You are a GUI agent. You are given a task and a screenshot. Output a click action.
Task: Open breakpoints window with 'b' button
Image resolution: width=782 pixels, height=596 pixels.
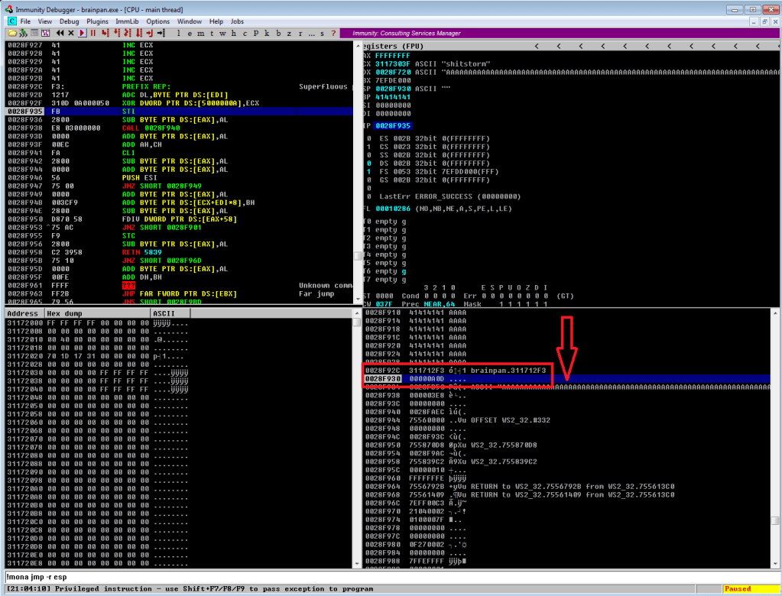click(277, 34)
